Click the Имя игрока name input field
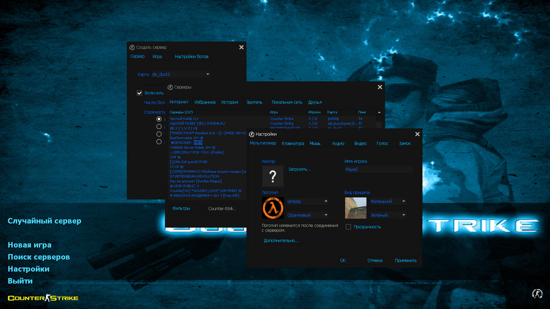 tap(378, 169)
